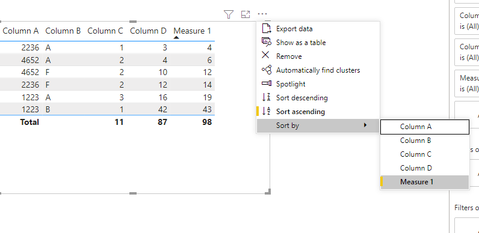The height and width of the screenshot is (233, 479).
Task: Sort by Column A in submenu
Action: (425, 127)
